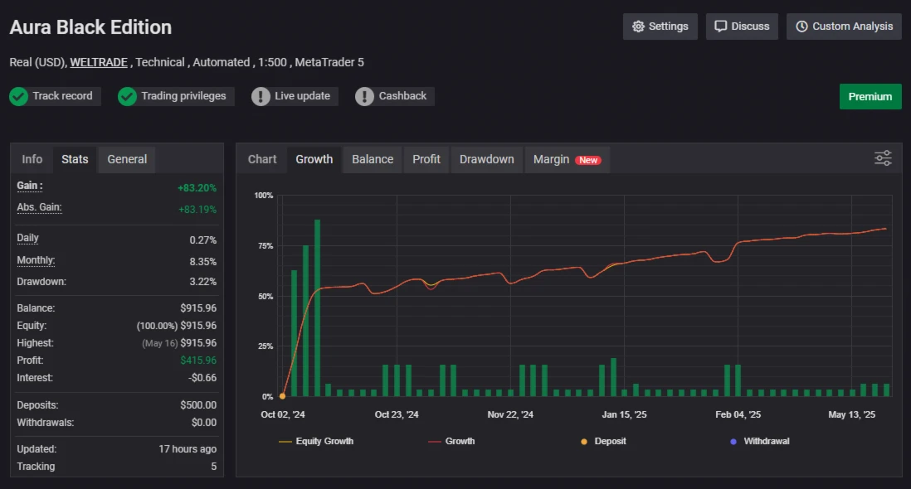Click the Track record green checkmark icon
The width and height of the screenshot is (911, 489).
coord(19,96)
